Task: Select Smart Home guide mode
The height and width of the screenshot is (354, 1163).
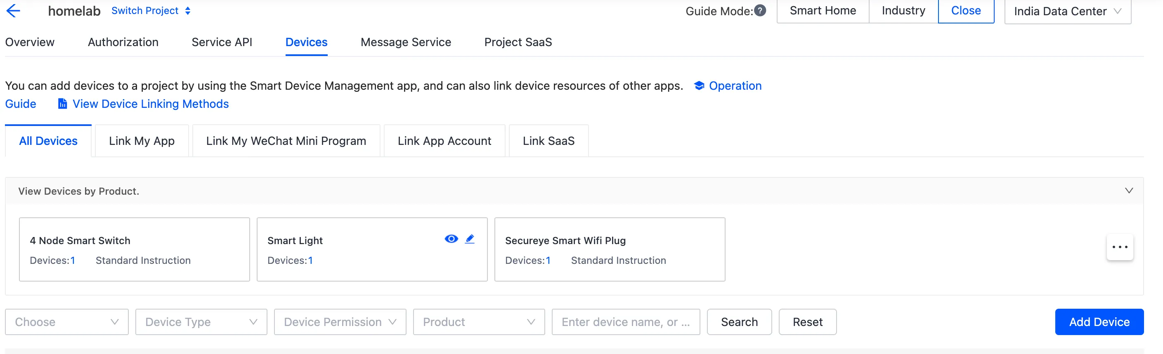Action: (822, 11)
